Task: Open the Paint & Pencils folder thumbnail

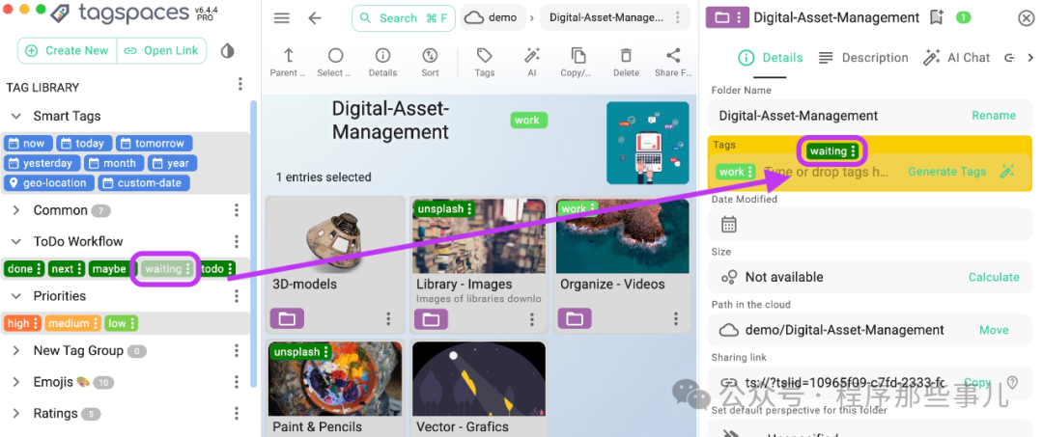Action: (x=335, y=378)
